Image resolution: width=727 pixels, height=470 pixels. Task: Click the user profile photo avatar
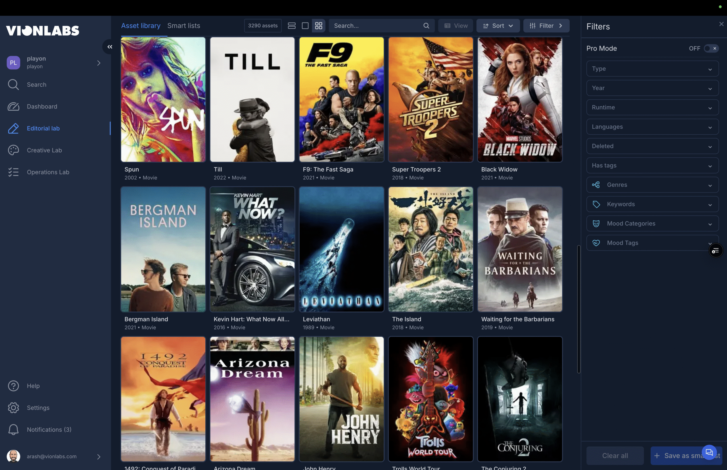point(13,456)
